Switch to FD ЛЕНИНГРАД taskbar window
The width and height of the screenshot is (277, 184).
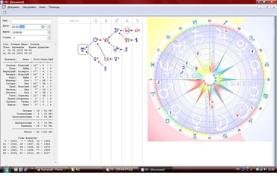click(x=121, y=170)
